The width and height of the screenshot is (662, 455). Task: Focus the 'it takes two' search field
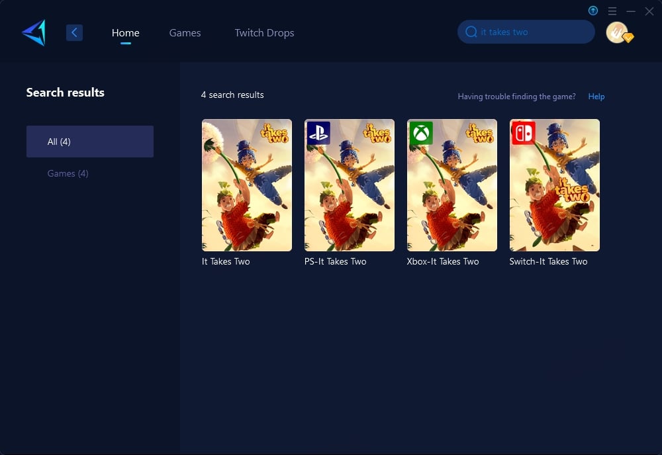click(533, 32)
